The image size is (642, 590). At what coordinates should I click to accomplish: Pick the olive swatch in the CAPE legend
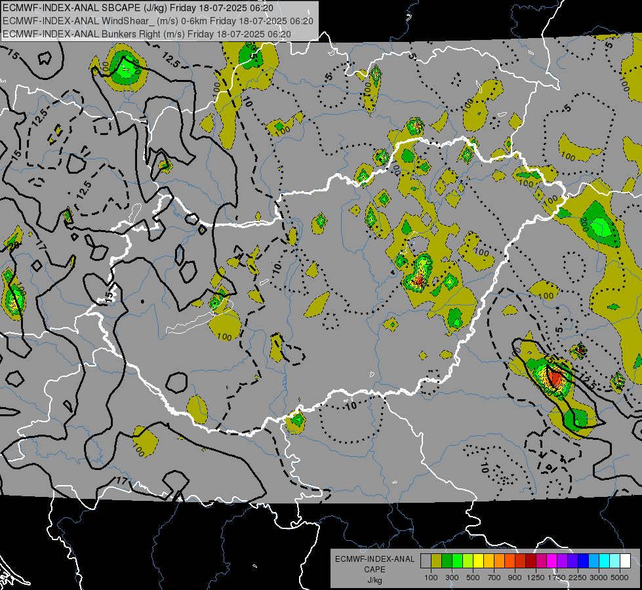coord(436,561)
